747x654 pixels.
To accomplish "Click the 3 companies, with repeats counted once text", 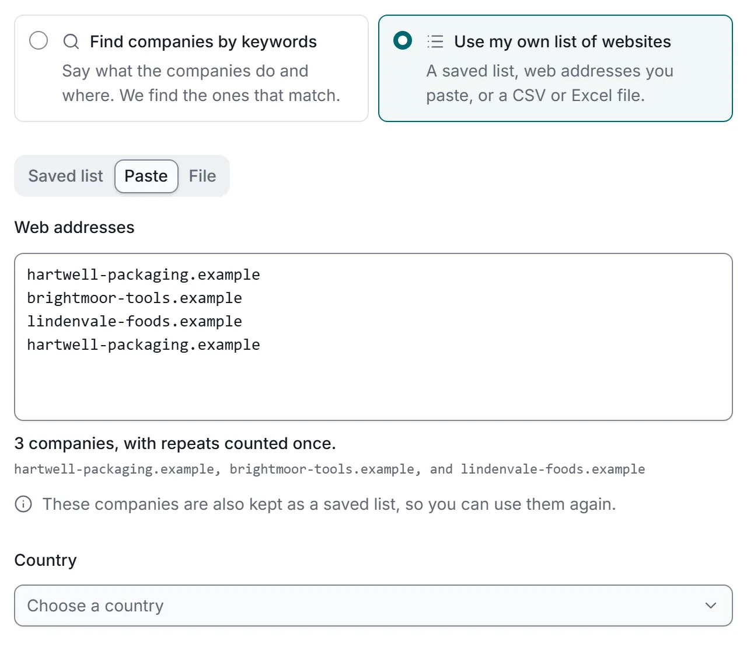I will tap(175, 443).
